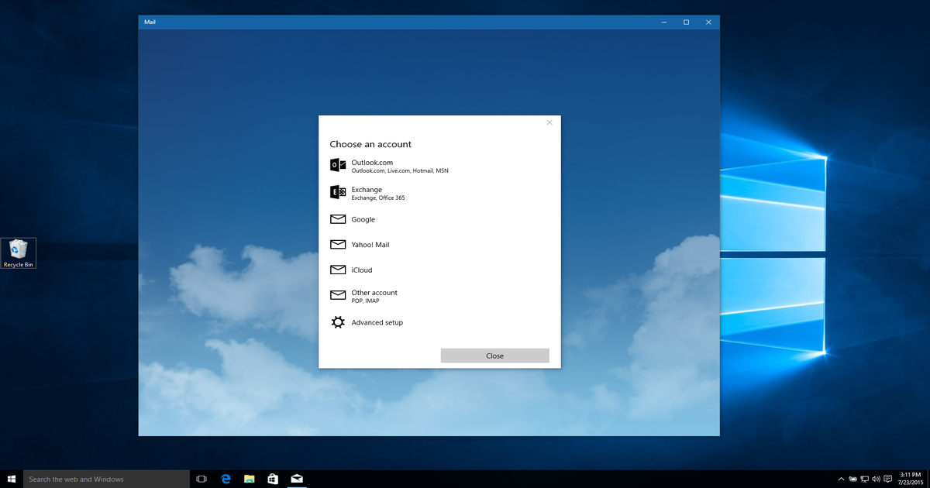Open Advanced setup with gear icon
The image size is (930, 488).
[377, 322]
